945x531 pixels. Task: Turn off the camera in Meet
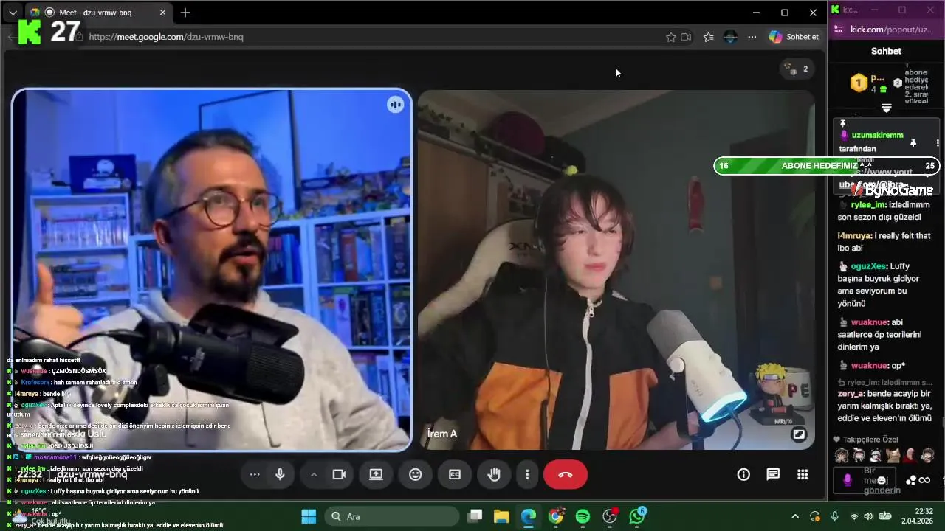339,474
